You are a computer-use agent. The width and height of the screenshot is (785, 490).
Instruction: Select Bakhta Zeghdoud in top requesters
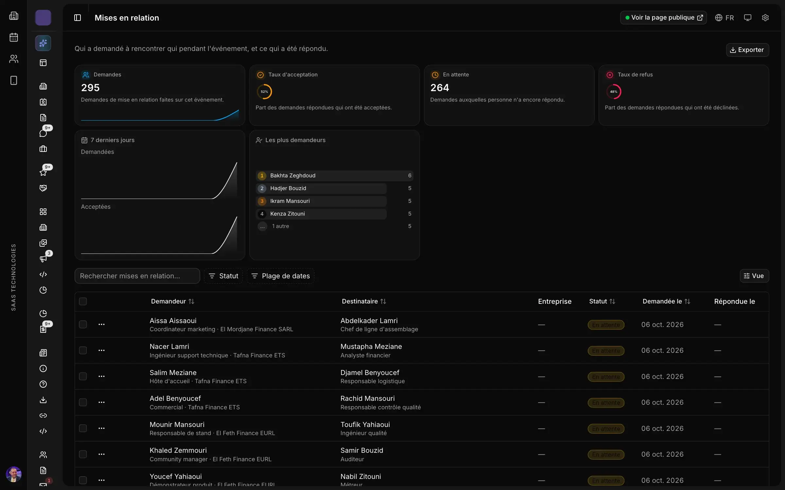(x=334, y=176)
